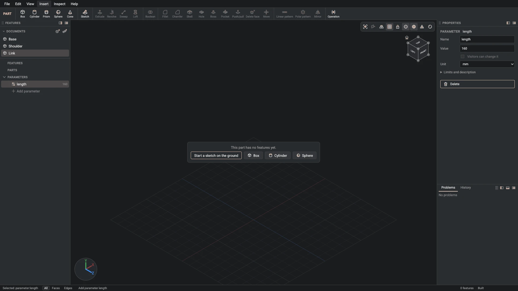Open the Unit mm dropdown
518x291 pixels.
tap(487, 64)
